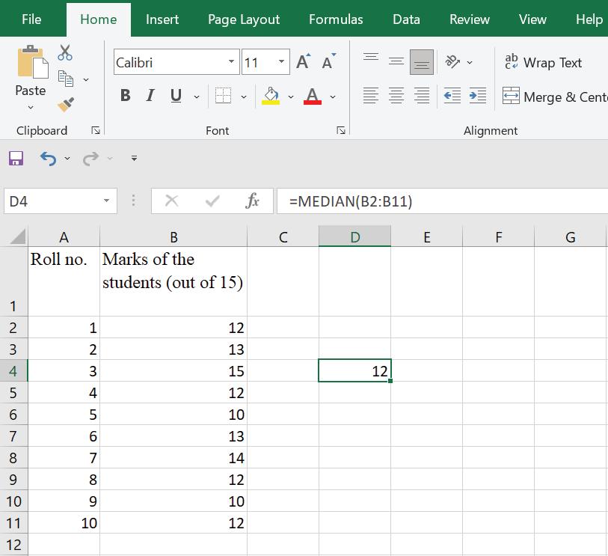Toggle italic formatting

point(150,96)
